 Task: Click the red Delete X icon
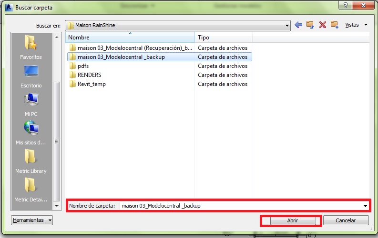point(323,25)
